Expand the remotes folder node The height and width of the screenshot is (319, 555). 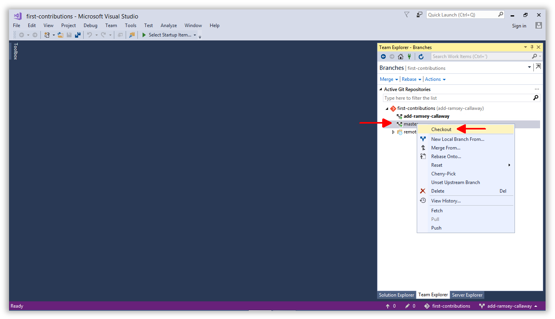coord(394,132)
